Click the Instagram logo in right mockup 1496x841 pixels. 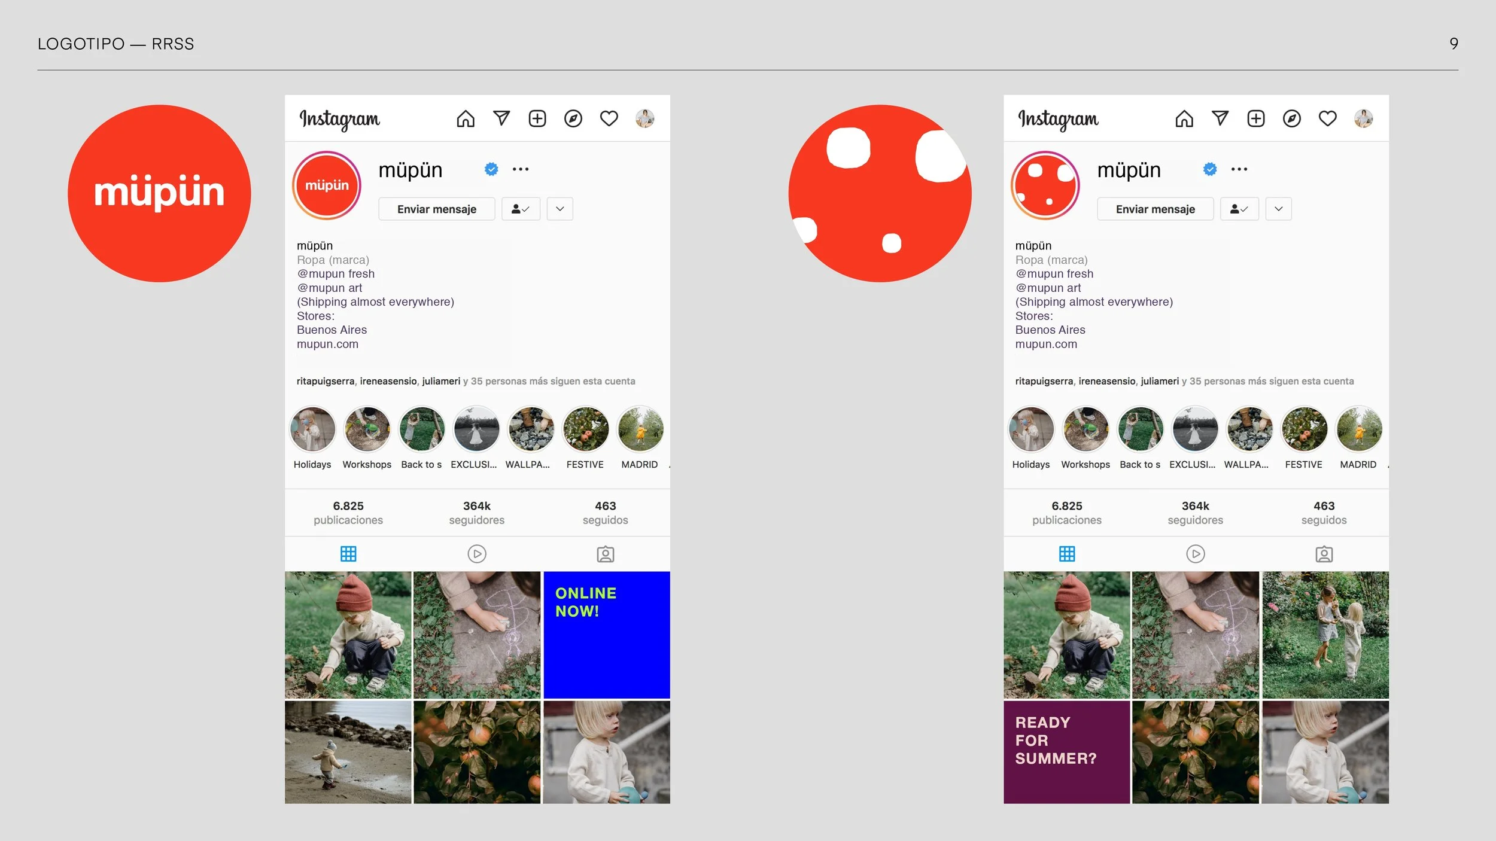tap(1058, 120)
